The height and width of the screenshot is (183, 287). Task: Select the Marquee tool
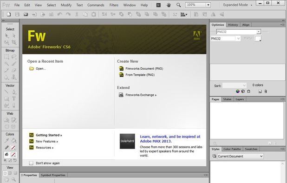(7, 57)
